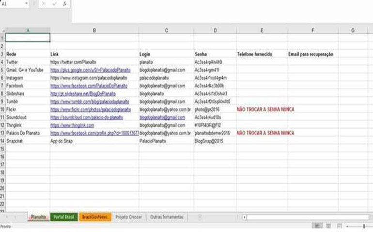
Task: Open the tumblr.com palaciodoplanalto link
Action: point(90,101)
